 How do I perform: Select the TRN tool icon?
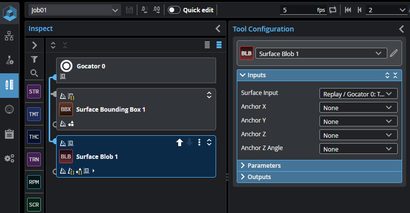click(x=34, y=159)
